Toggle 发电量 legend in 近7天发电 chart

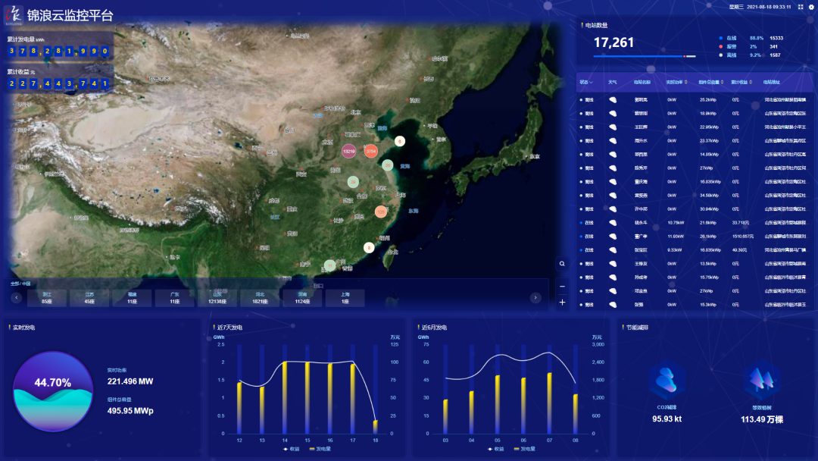(320, 449)
